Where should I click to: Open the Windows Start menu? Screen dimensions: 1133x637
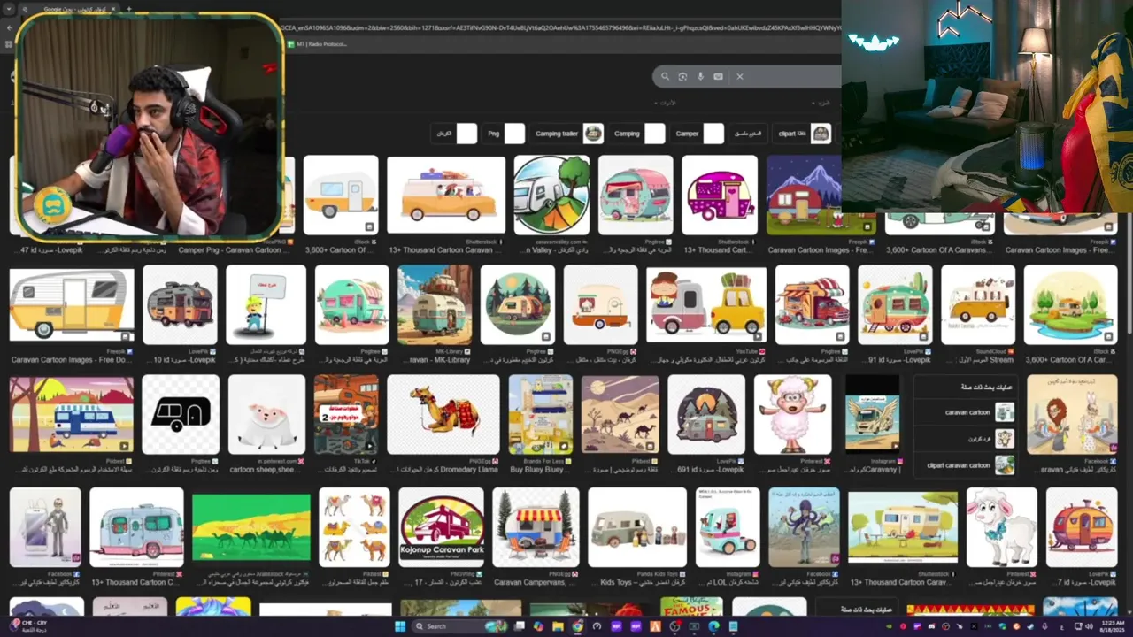click(x=399, y=626)
